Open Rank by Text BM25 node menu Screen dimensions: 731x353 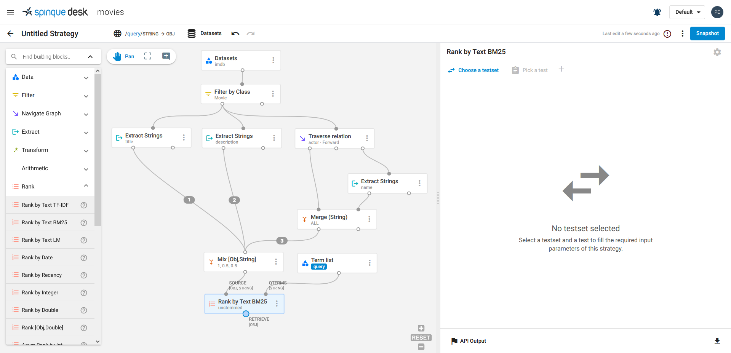tap(277, 303)
